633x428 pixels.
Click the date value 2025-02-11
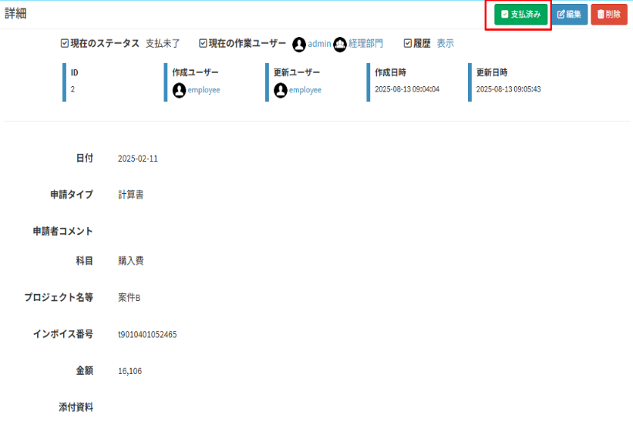138,159
